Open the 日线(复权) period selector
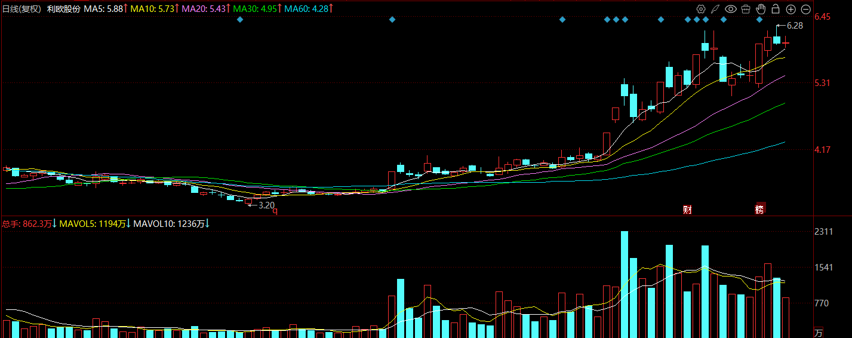Screen dimensions: 852x338 click(x=22, y=9)
